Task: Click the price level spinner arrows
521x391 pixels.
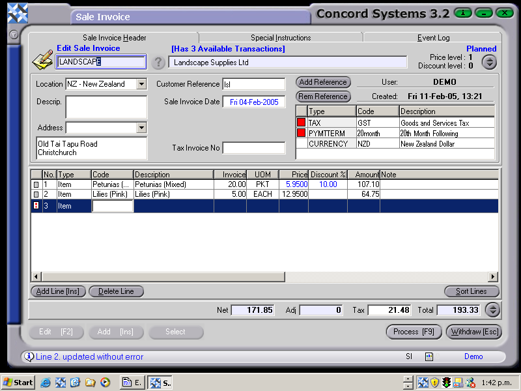Action: coord(488,61)
